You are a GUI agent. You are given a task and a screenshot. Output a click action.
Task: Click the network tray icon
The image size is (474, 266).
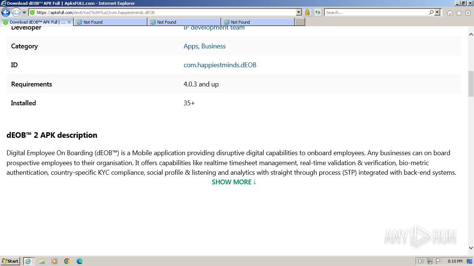pos(430,261)
